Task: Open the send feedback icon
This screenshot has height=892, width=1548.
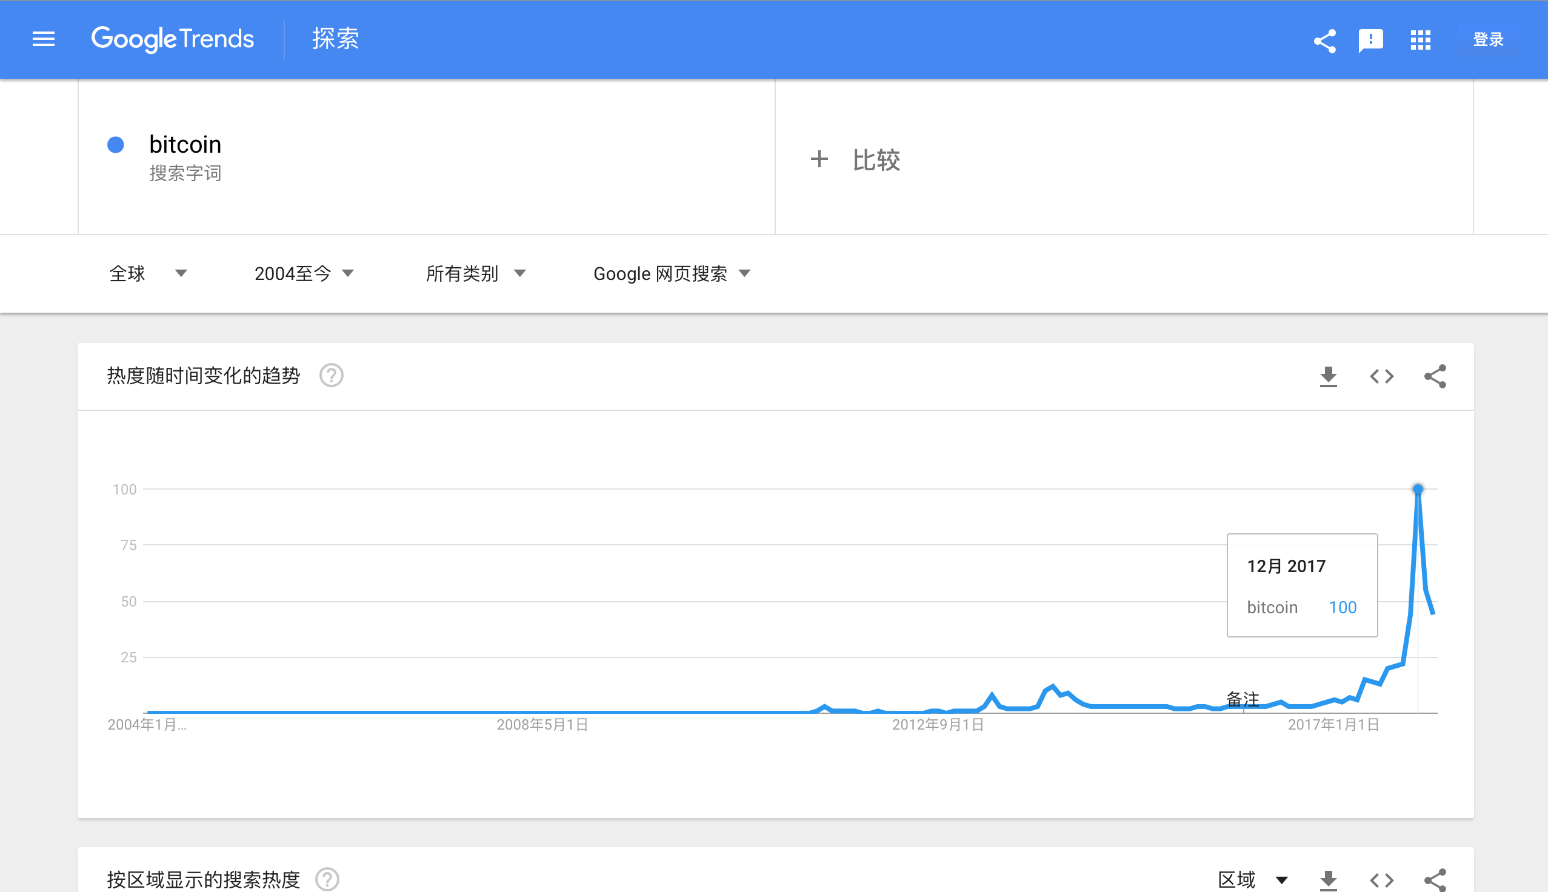Action: point(1370,41)
